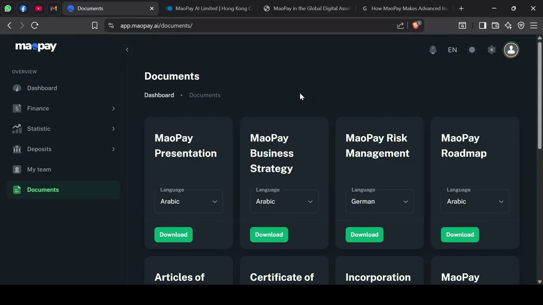Open Dashboard from the sidebar

pyautogui.click(x=42, y=88)
